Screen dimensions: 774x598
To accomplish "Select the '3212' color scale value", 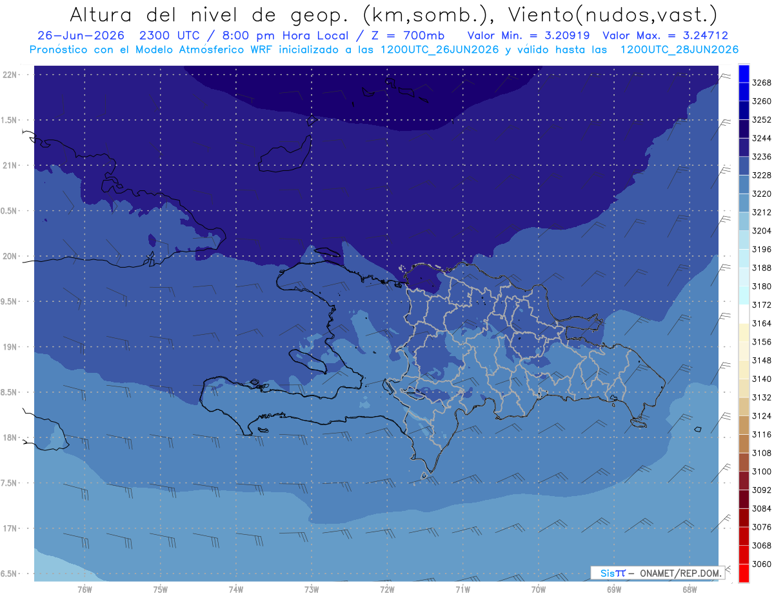I will tap(762, 212).
